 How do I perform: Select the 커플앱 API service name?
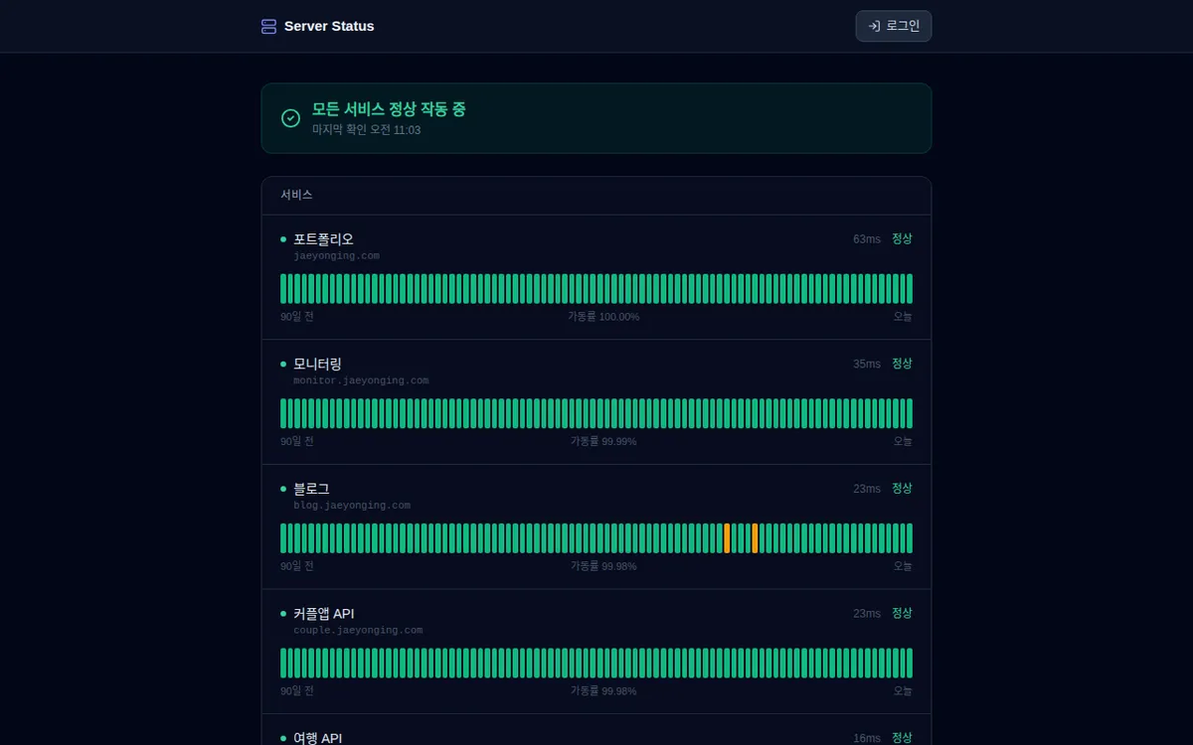[x=324, y=614]
